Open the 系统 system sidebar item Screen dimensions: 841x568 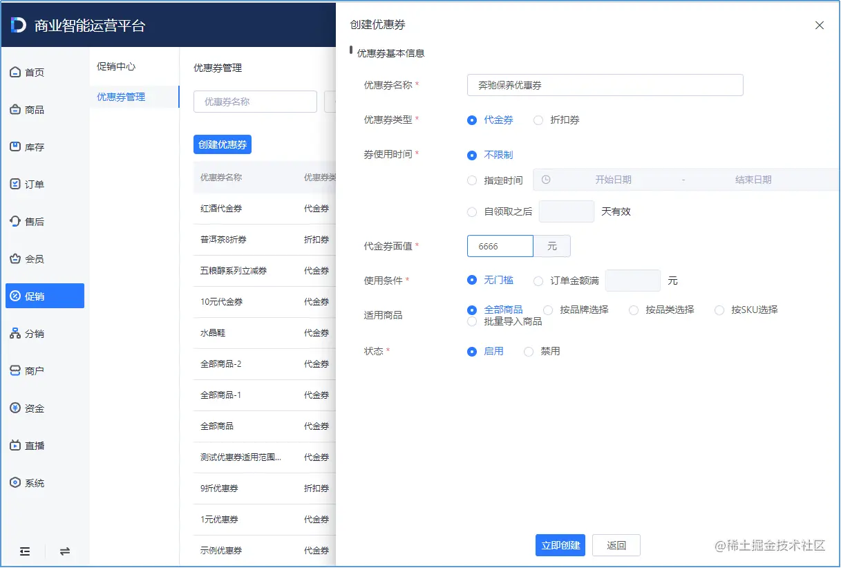click(x=45, y=483)
